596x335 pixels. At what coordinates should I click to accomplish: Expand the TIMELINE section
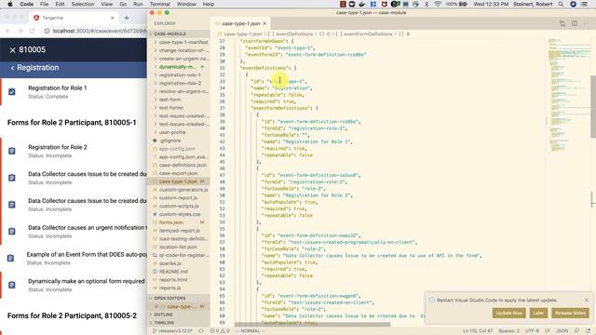164,323
